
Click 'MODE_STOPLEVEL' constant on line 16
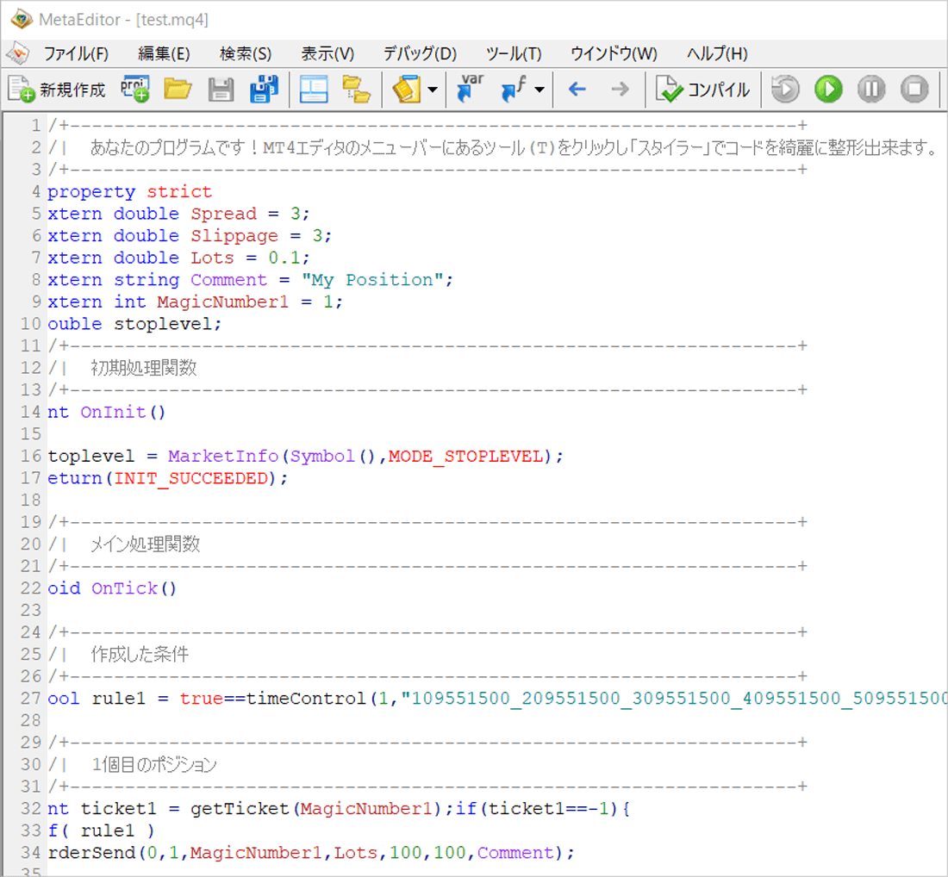pyautogui.click(x=465, y=457)
